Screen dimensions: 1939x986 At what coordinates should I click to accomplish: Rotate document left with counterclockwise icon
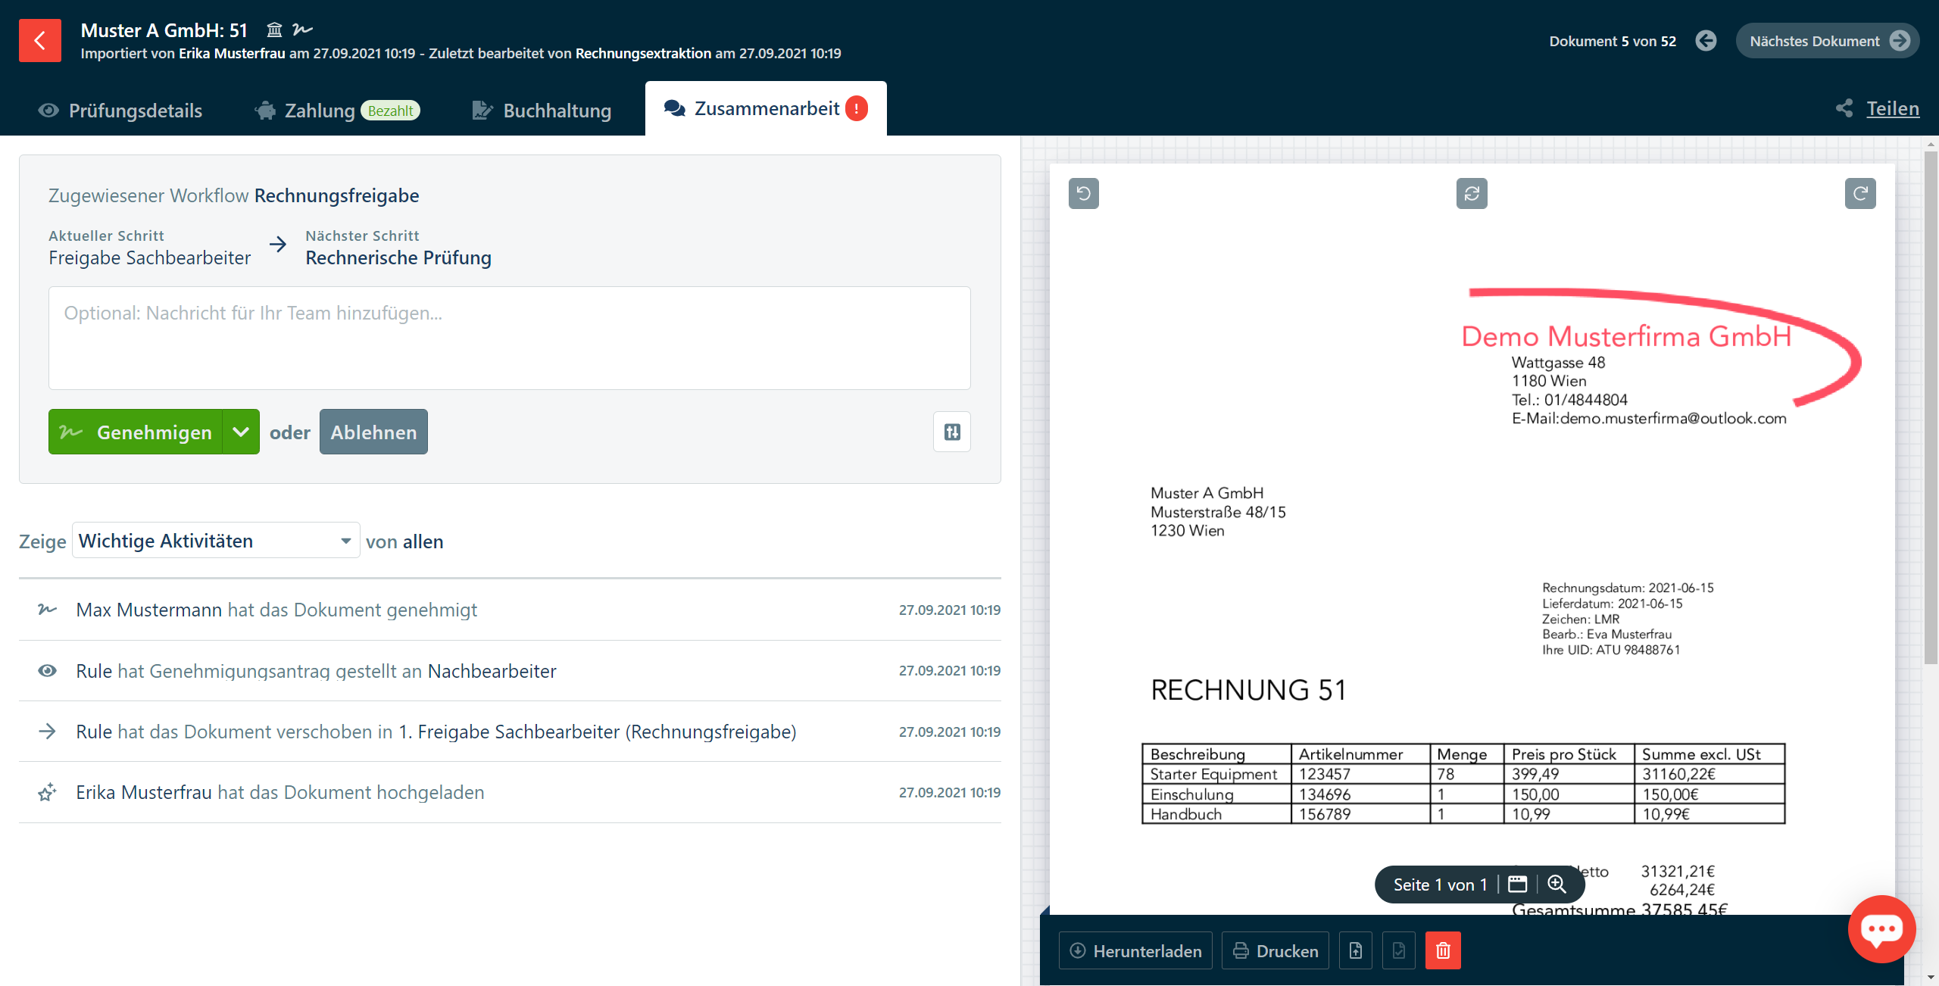click(1083, 194)
